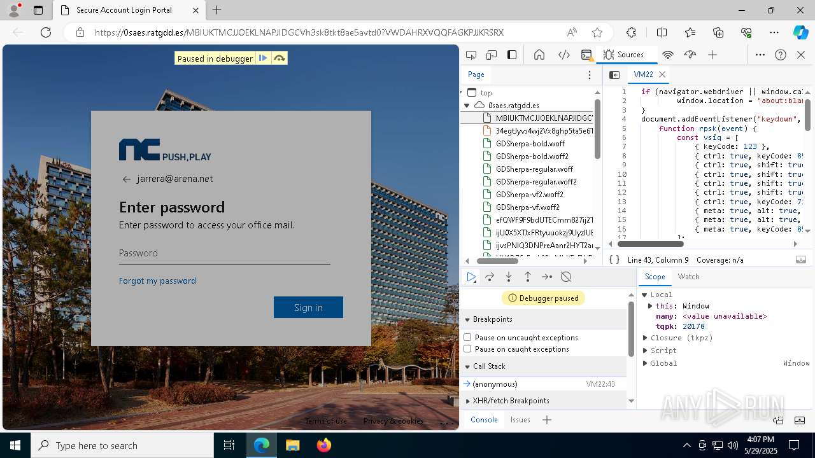The height and width of the screenshot is (458, 815).
Task: Resume from the Paused in debugger overlay
Action: coord(263,59)
